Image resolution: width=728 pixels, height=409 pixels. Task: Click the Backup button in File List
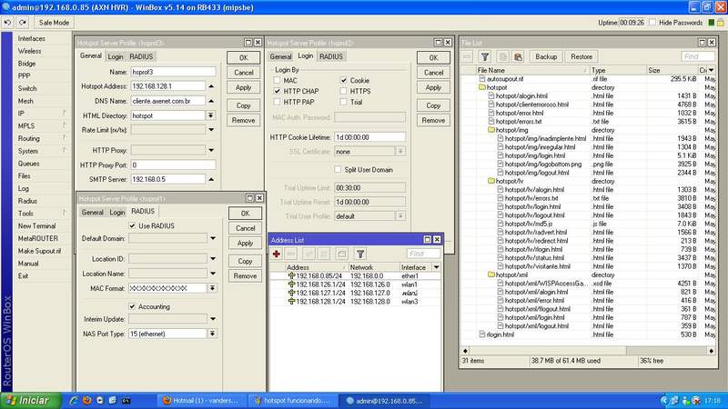click(546, 56)
